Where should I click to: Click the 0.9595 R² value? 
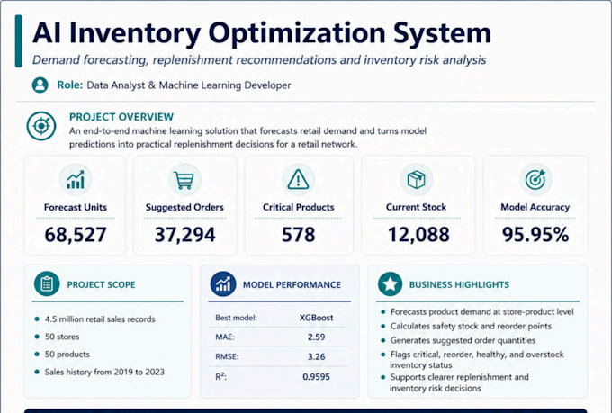coord(316,377)
